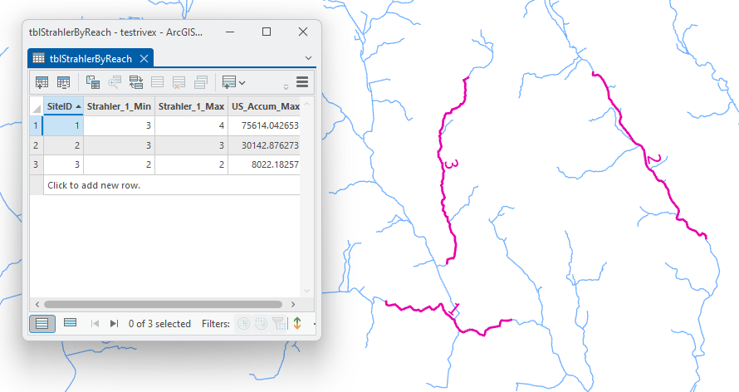Select all rows using table corner box
739x392 pixels.
pyautogui.click(x=37, y=107)
